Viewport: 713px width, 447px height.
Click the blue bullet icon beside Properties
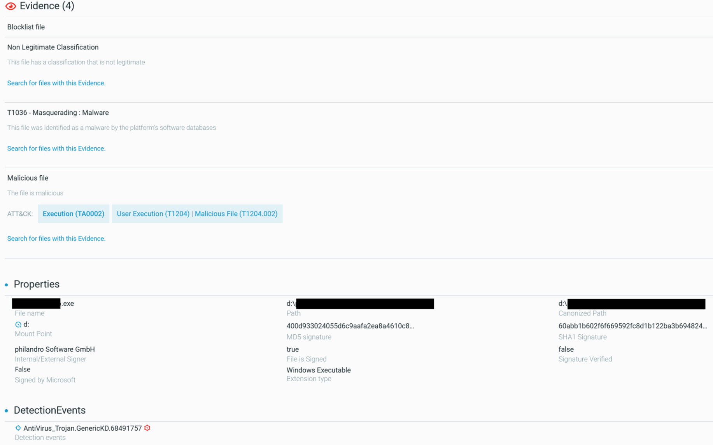coord(5,285)
